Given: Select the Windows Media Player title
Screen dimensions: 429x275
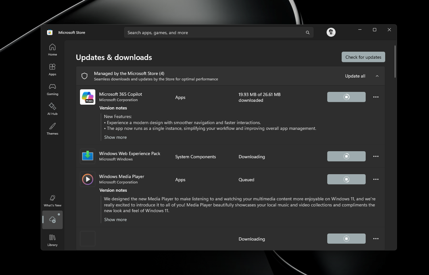Looking at the screenshot, I should [x=122, y=176].
